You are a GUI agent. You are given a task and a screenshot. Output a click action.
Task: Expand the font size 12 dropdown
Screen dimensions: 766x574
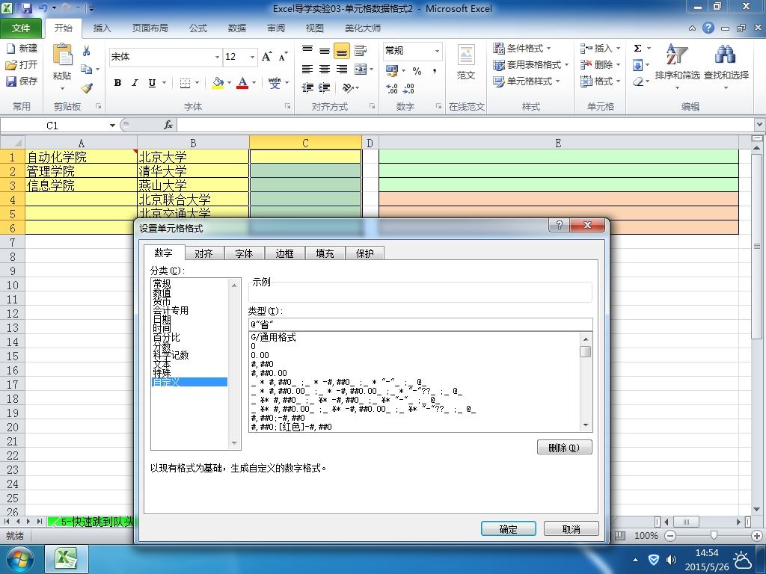[252, 57]
